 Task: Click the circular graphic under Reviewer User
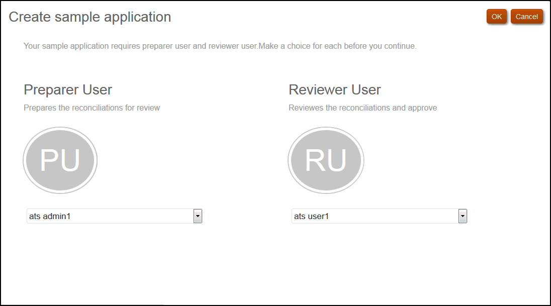[326, 160]
